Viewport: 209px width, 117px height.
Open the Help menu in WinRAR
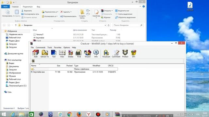coord(74,47)
